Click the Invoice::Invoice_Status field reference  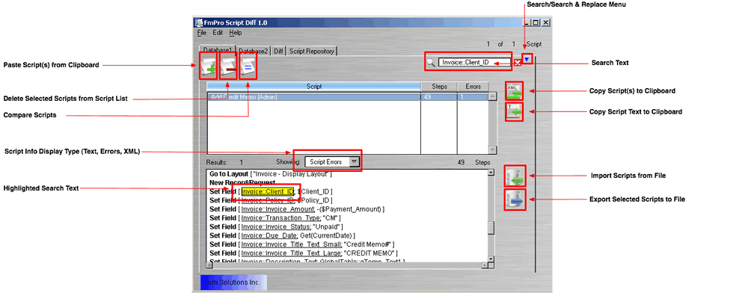click(276, 226)
